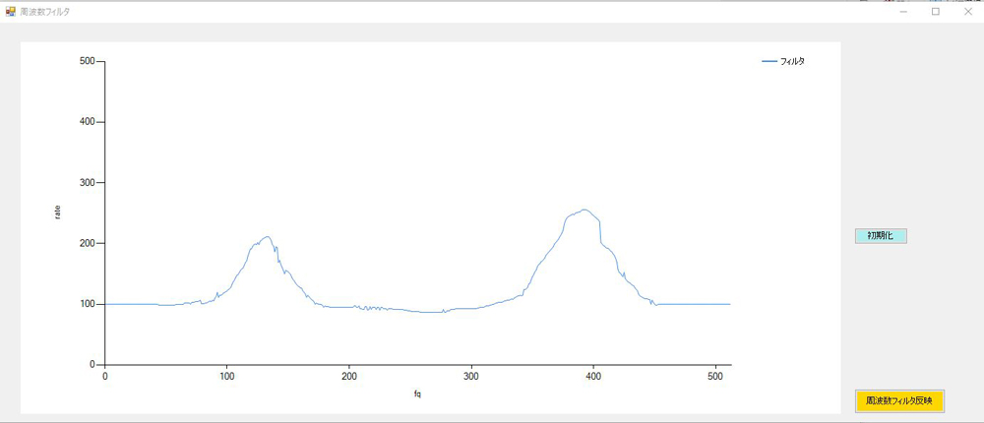Click the 初期化 button
This screenshot has width=984, height=423.
click(x=880, y=236)
